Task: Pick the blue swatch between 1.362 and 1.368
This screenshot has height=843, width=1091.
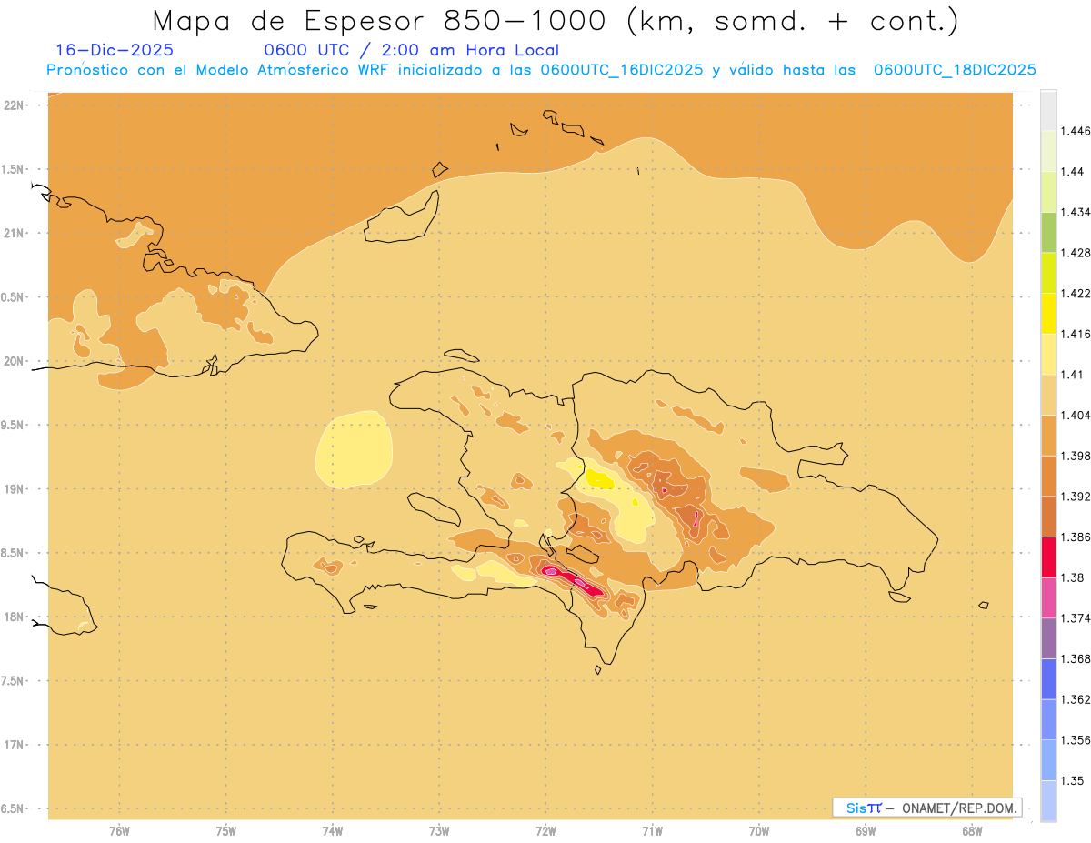Action: point(1048,678)
